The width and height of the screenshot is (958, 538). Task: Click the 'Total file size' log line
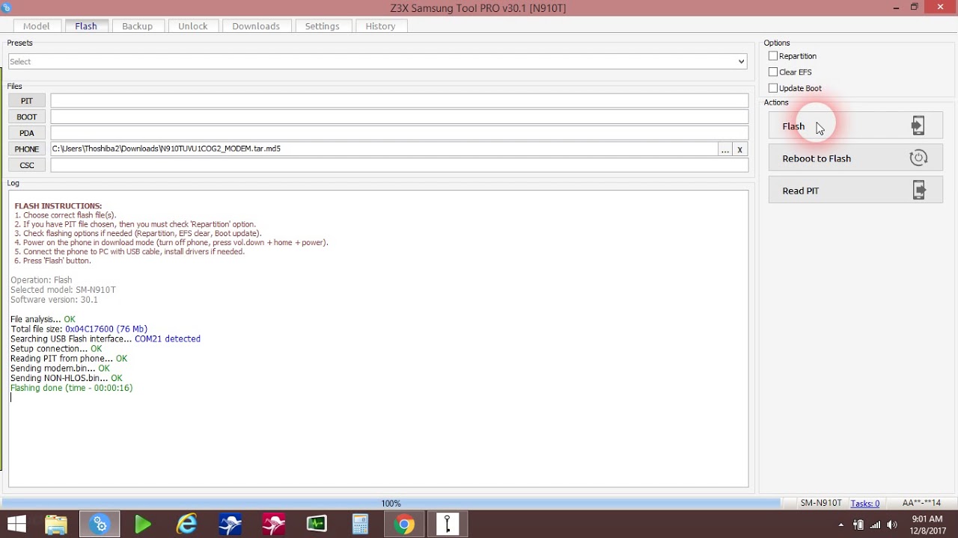pos(79,329)
